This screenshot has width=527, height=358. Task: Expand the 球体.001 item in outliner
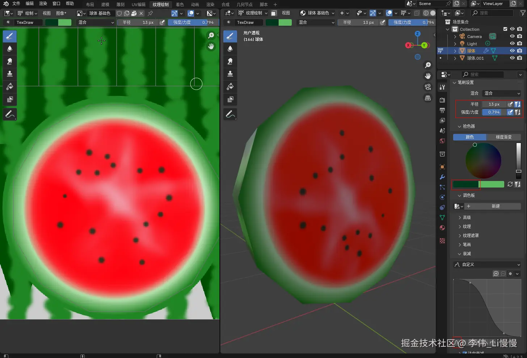[455, 58]
